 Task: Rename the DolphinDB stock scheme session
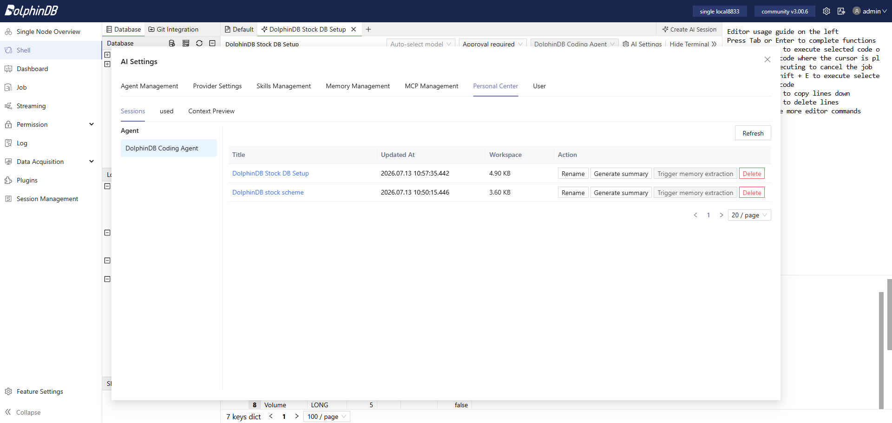573,193
